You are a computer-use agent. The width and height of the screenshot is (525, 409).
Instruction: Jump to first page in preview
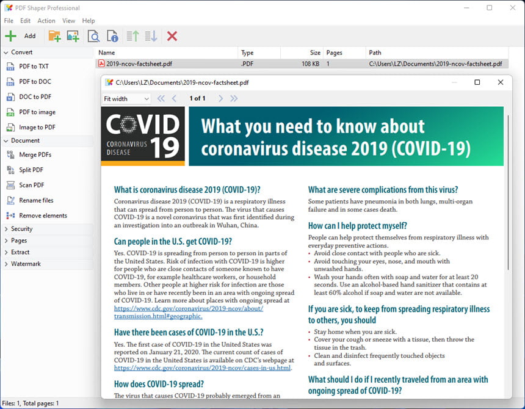coord(161,98)
